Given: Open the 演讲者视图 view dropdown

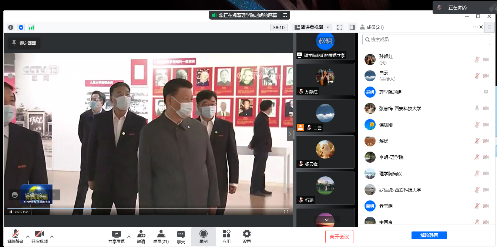Looking at the screenshot, I should click(x=312, y=27).
